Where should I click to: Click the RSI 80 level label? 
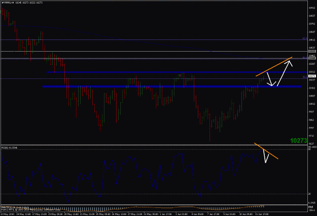pyautogui.click(x=309, y=149)
